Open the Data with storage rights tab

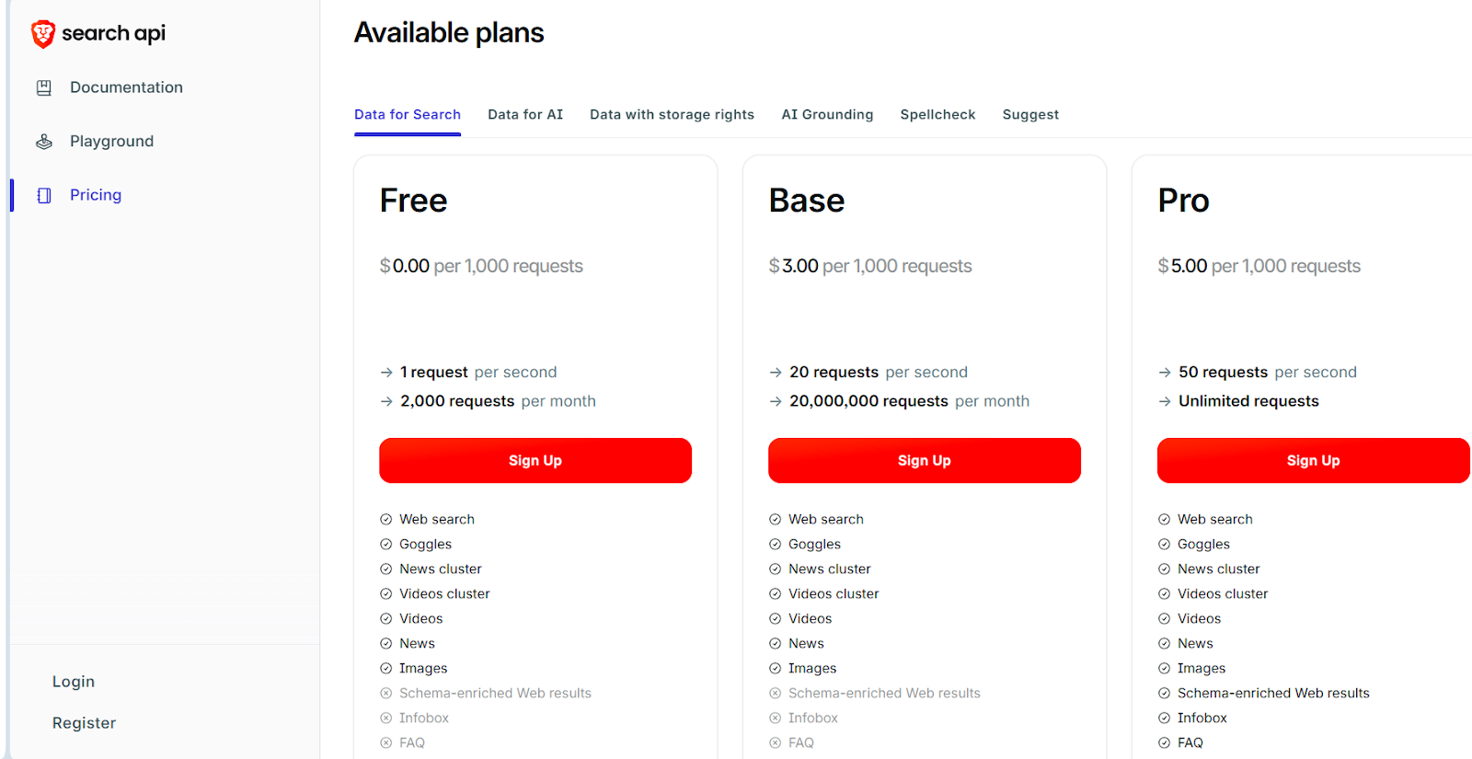pyautogui.click(x=672, y=114)
